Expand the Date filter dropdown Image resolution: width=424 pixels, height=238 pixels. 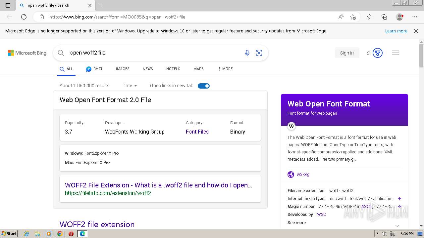tap(130, 86)
